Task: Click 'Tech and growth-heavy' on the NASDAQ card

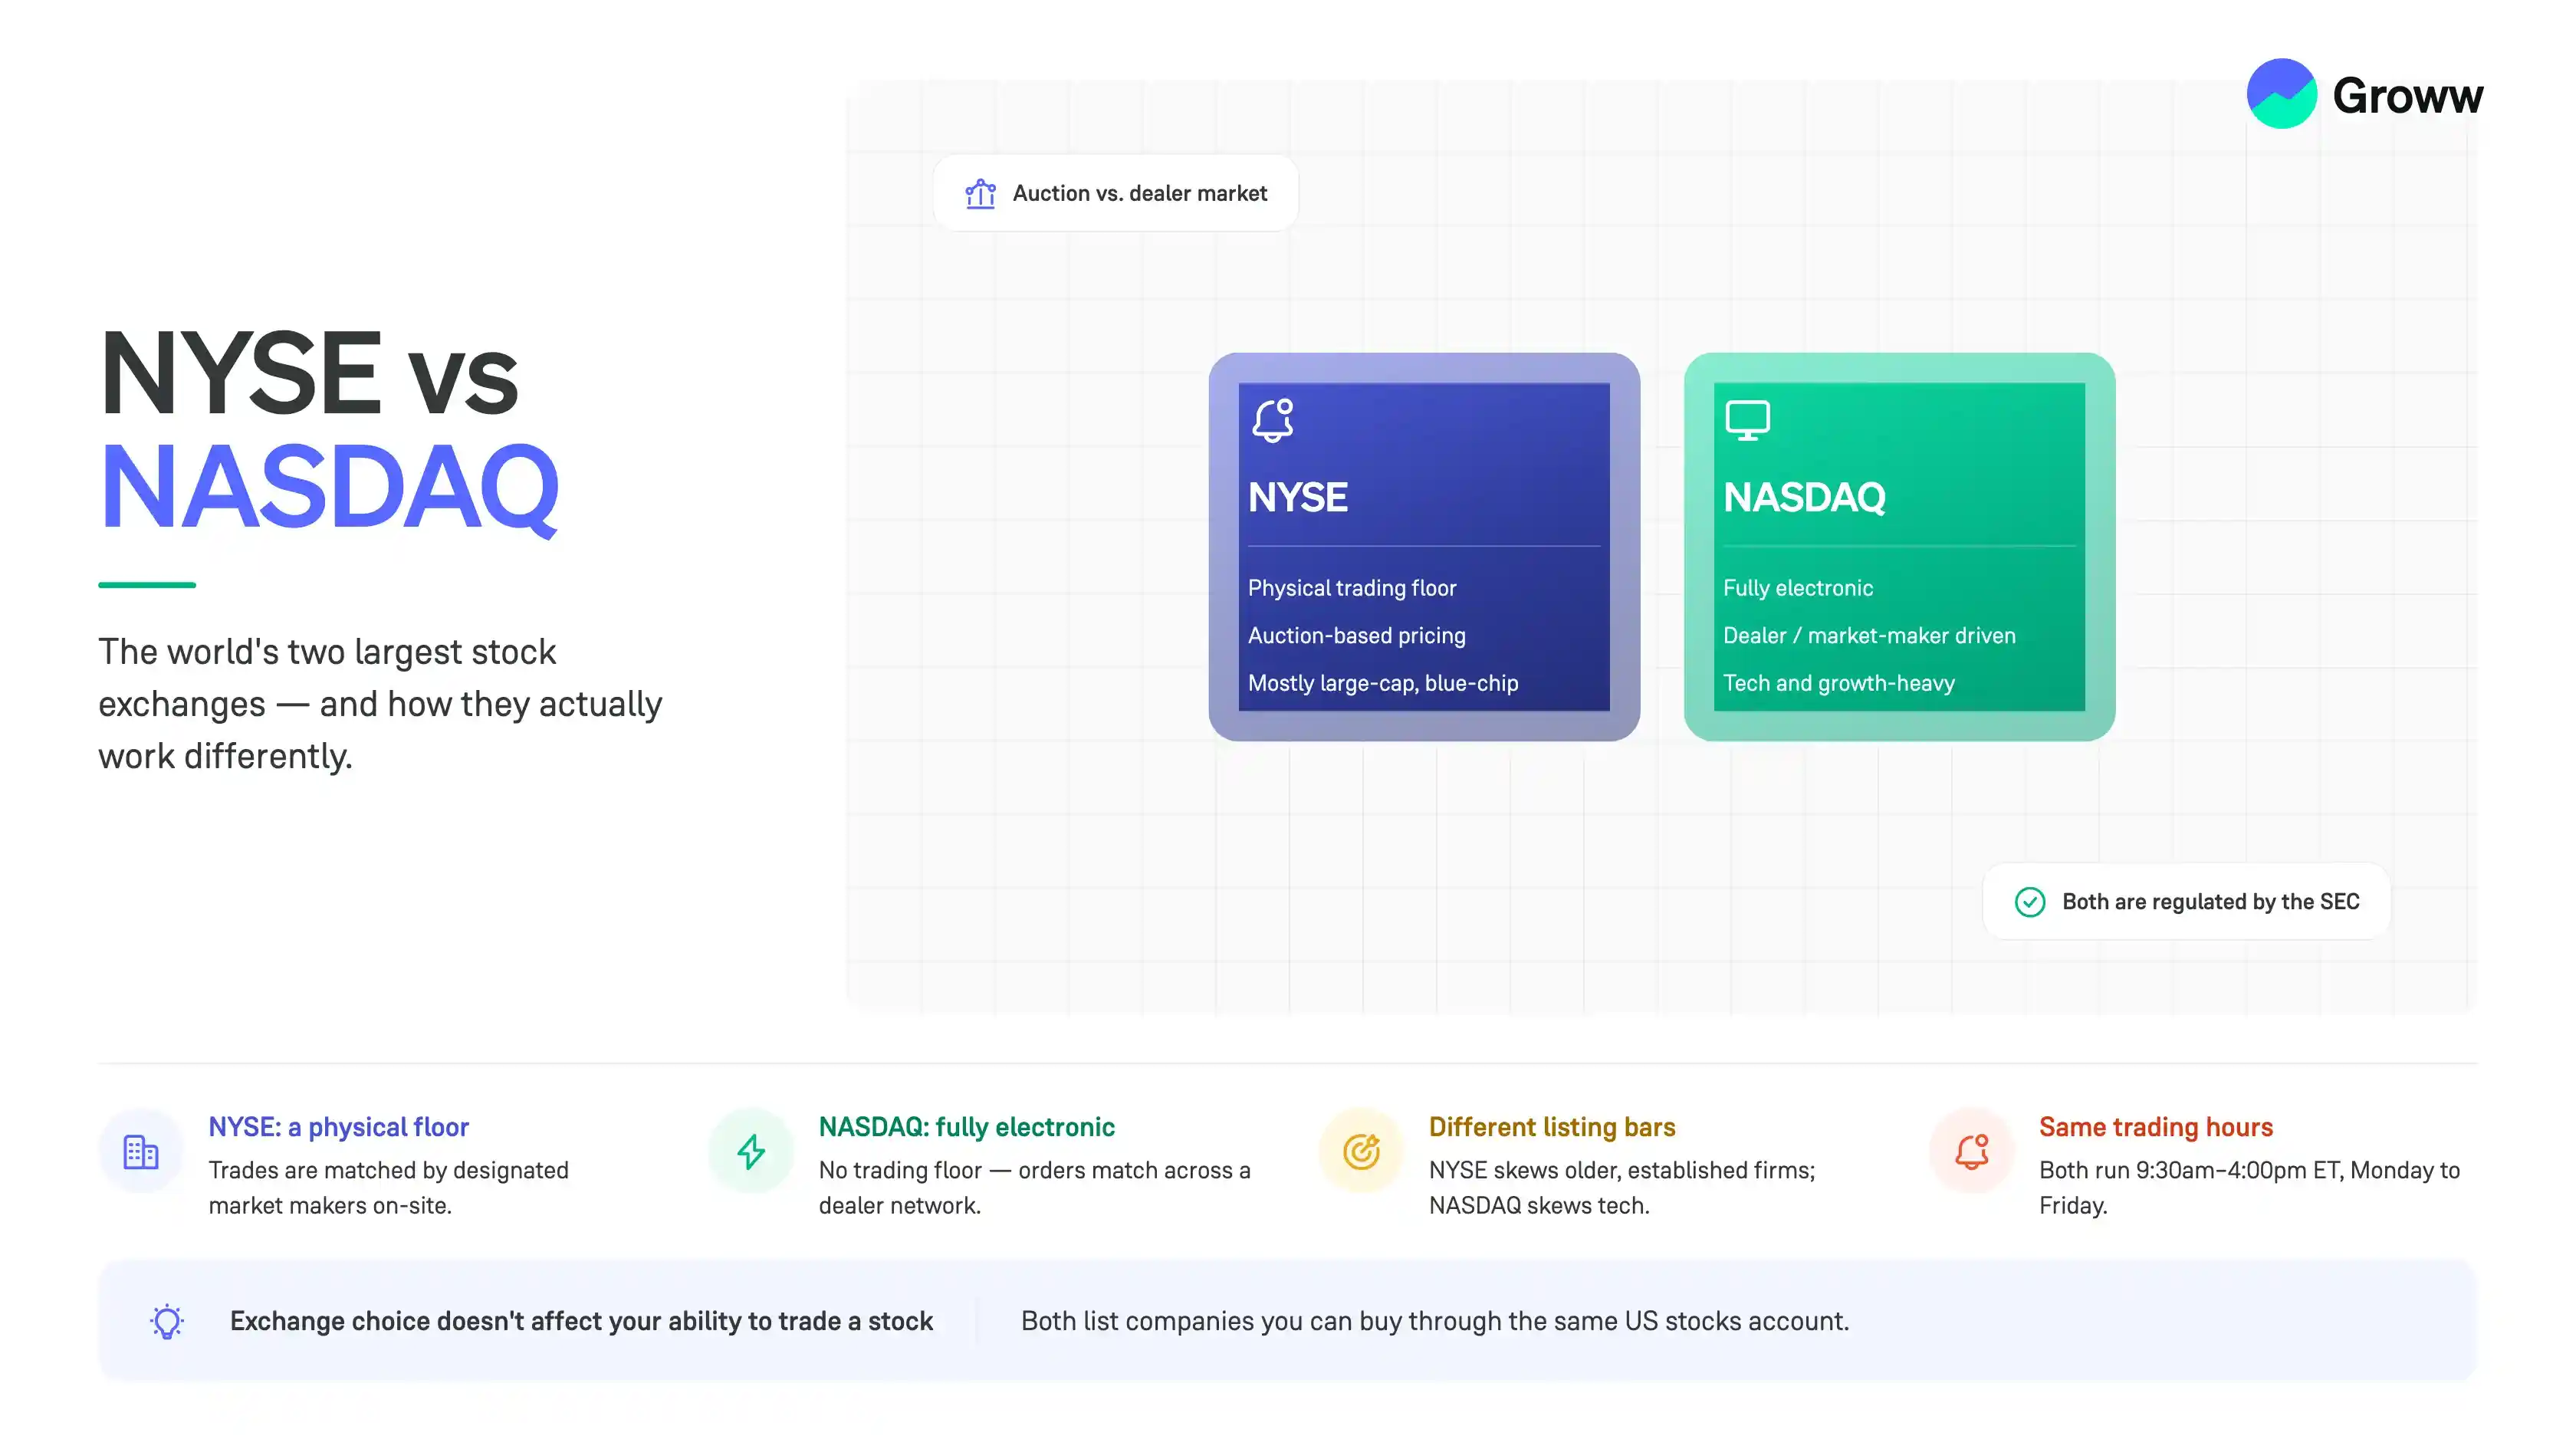Action: point(1838,683)
